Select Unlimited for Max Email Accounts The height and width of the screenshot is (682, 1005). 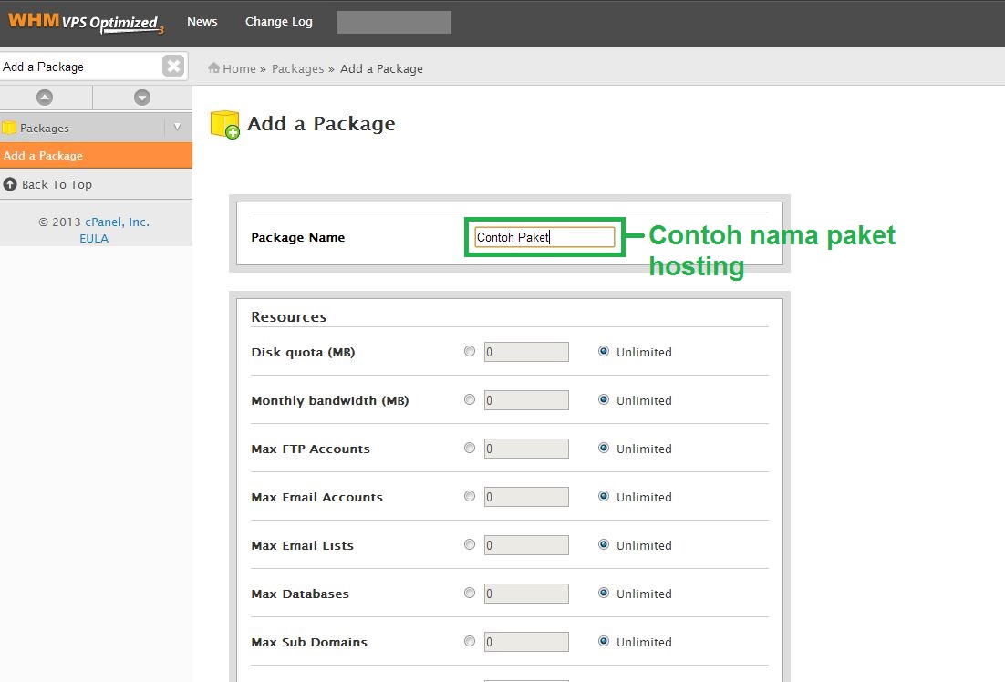[x=604, y=497]
